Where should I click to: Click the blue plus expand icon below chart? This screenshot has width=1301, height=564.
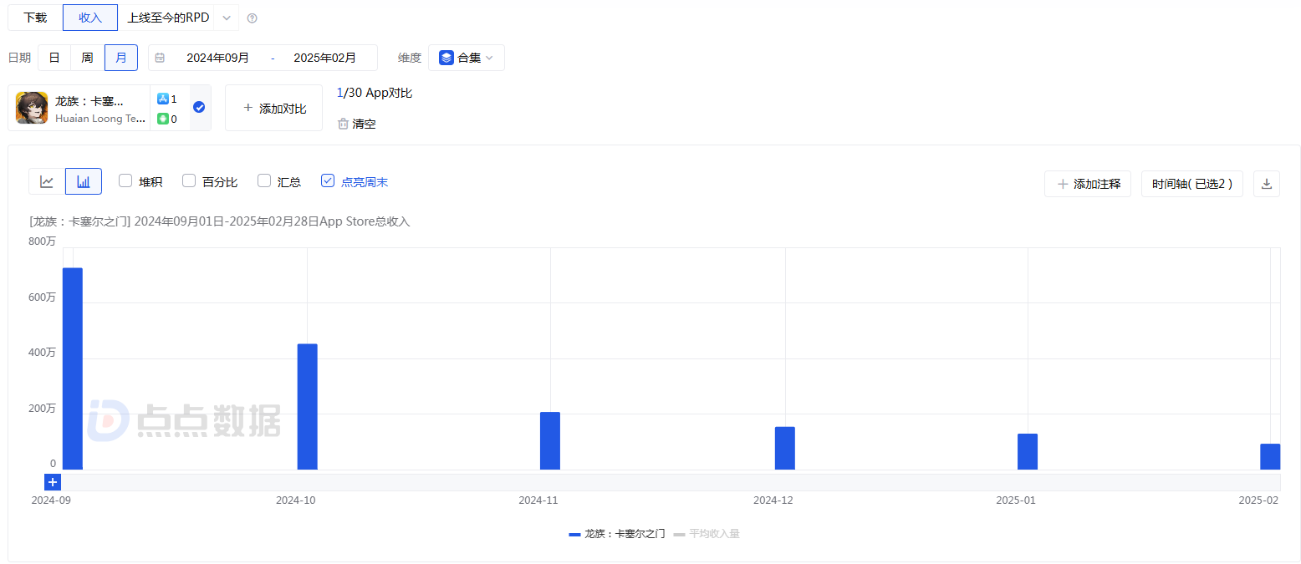point(53,482)
